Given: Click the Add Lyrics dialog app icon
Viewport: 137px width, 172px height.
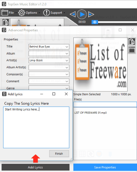Looking at the screenshot, I should (x=4, y=94).
